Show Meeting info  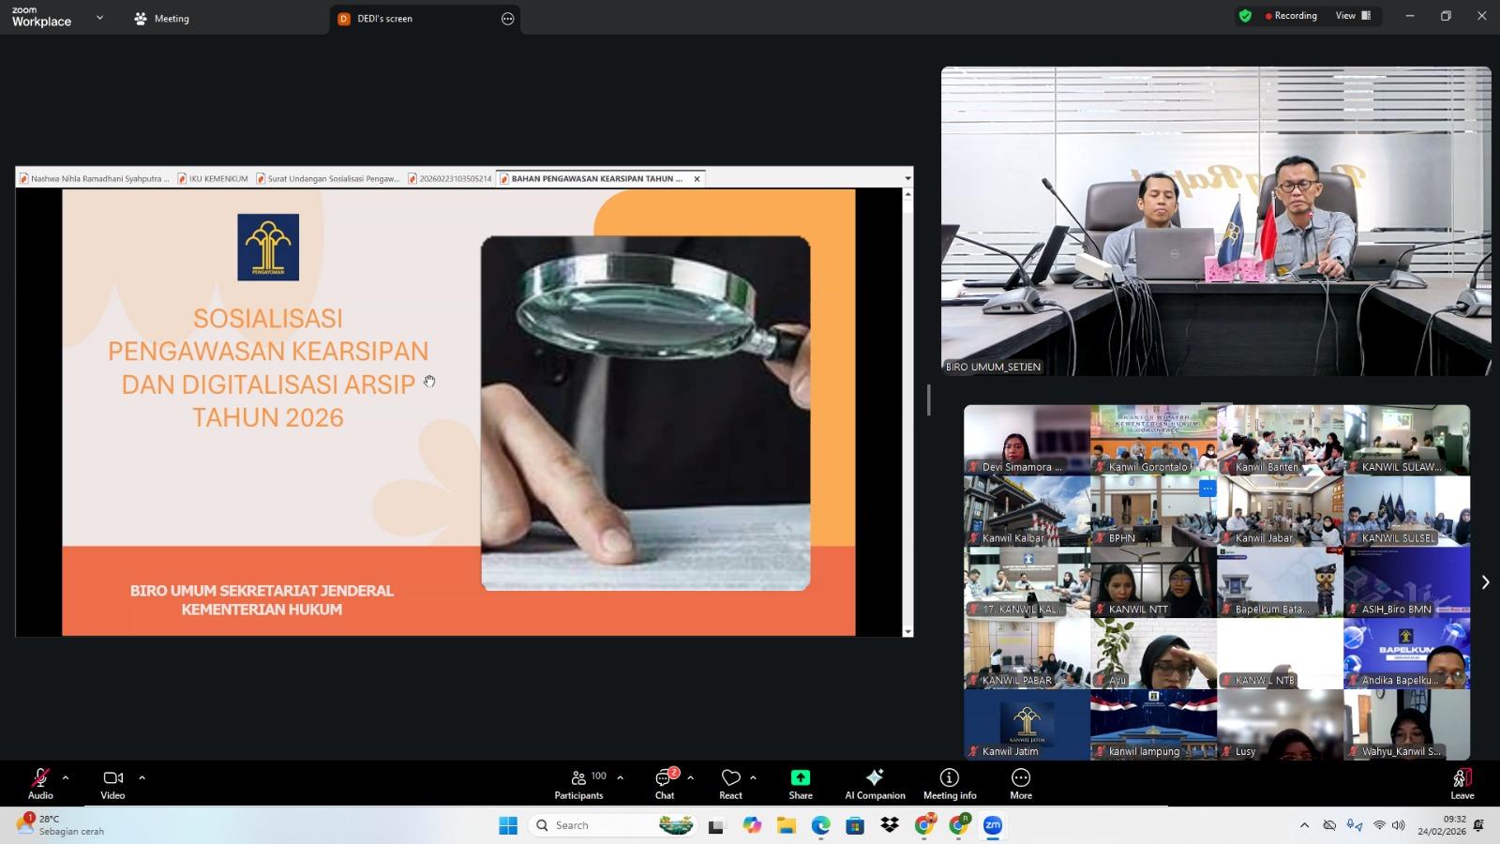pyautogui.click(x=949, y=783)
